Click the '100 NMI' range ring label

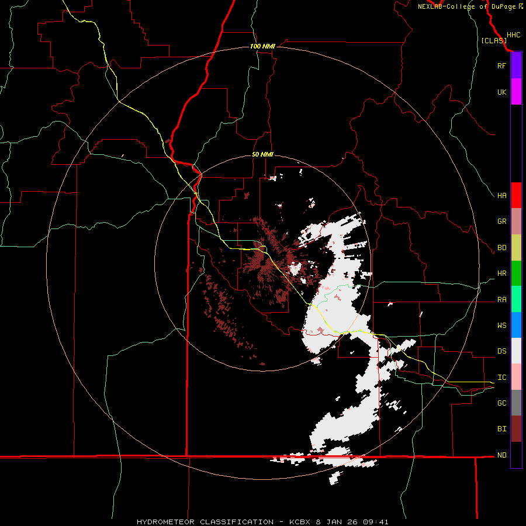coord(262,46)
